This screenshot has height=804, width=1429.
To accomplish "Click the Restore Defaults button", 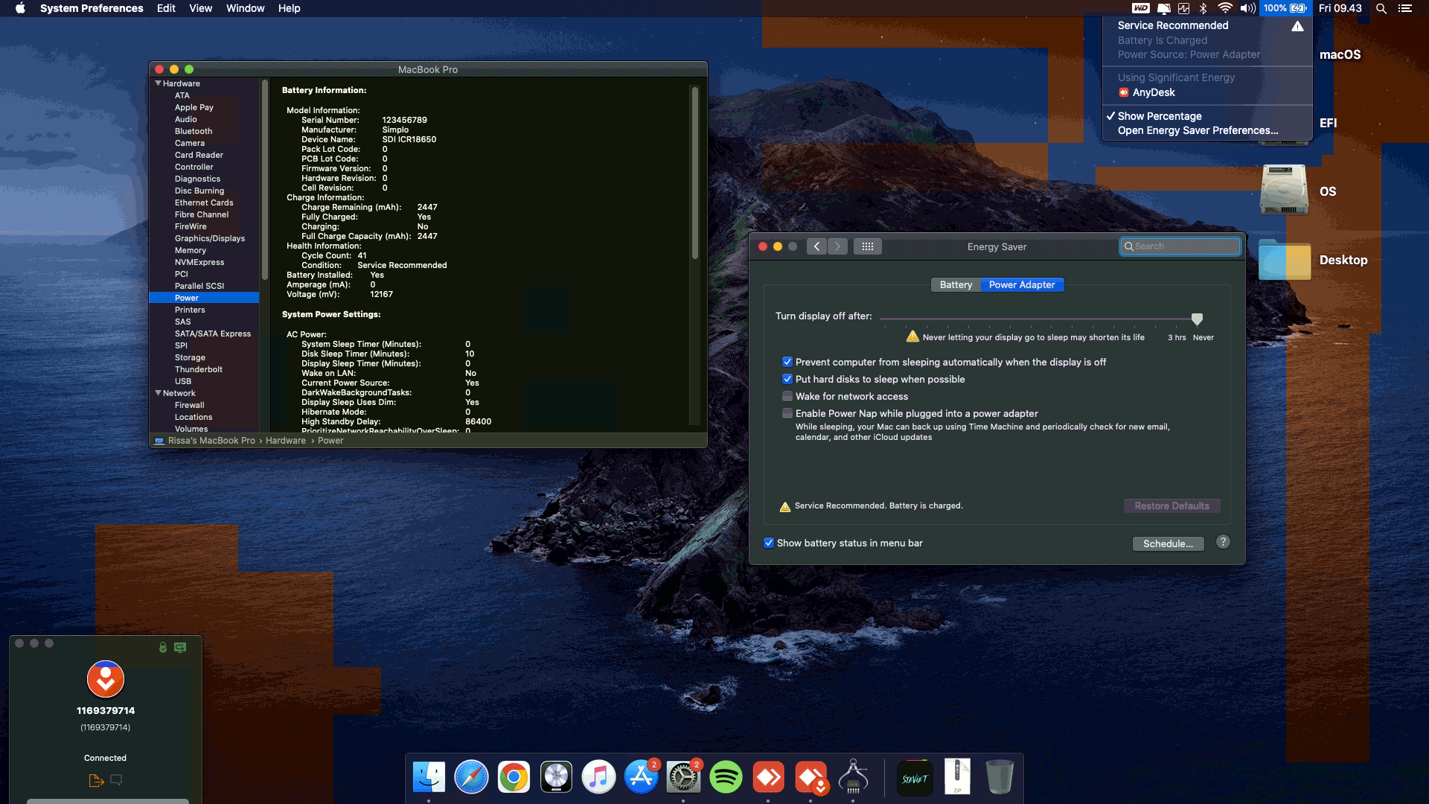I will (1171, 506).
